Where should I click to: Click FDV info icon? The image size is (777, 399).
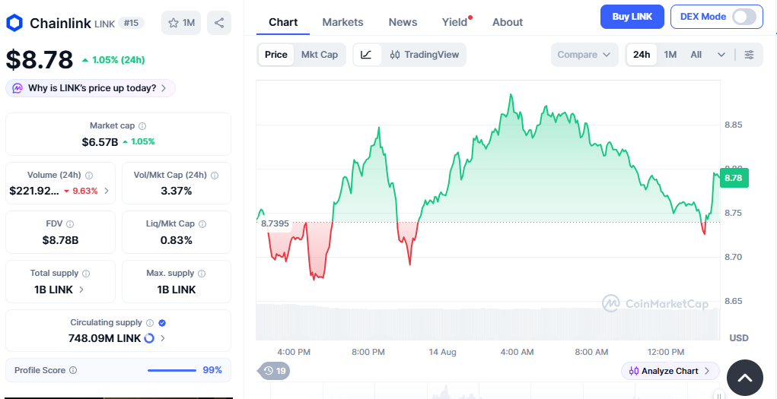(70, 224)
